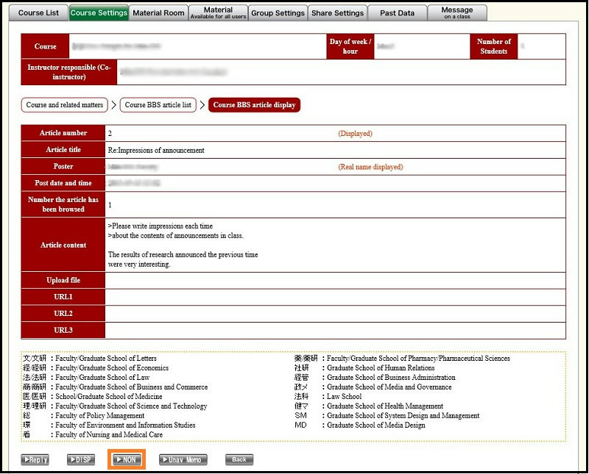Click the Course and related matters breadcrumb
Viewport: 589px width, 474px height.
[65, 105]
